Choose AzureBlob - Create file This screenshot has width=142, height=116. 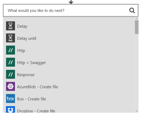click(37, 87)
